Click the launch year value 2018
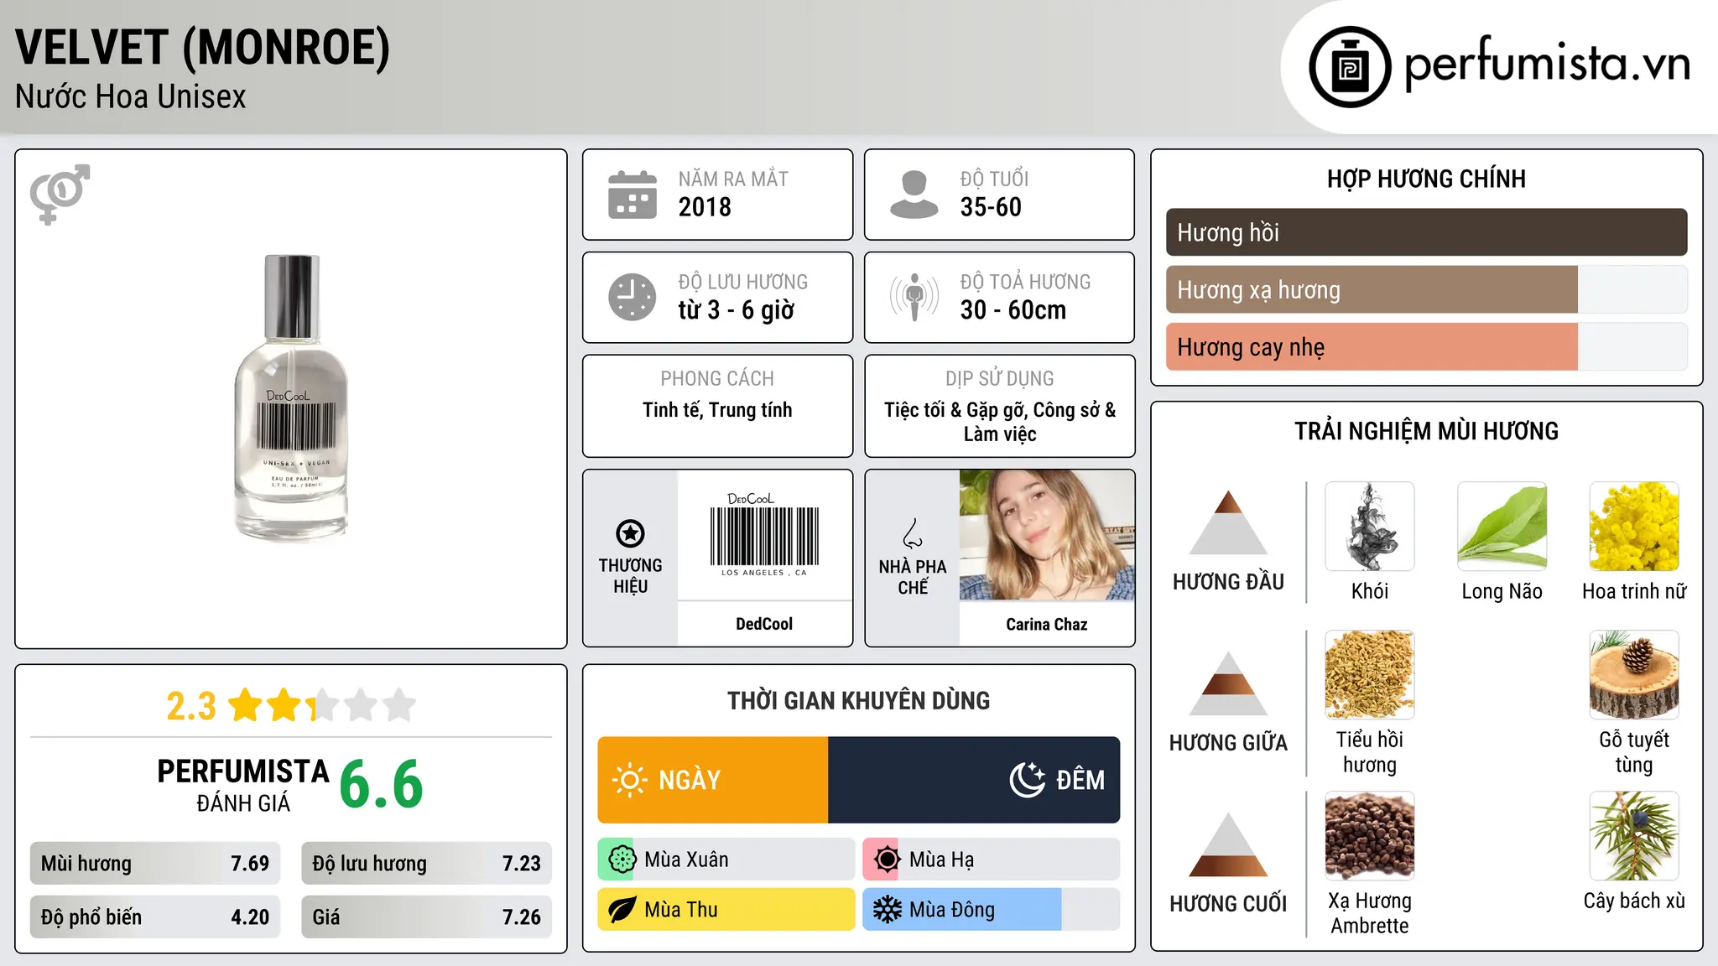 (705, 207)
